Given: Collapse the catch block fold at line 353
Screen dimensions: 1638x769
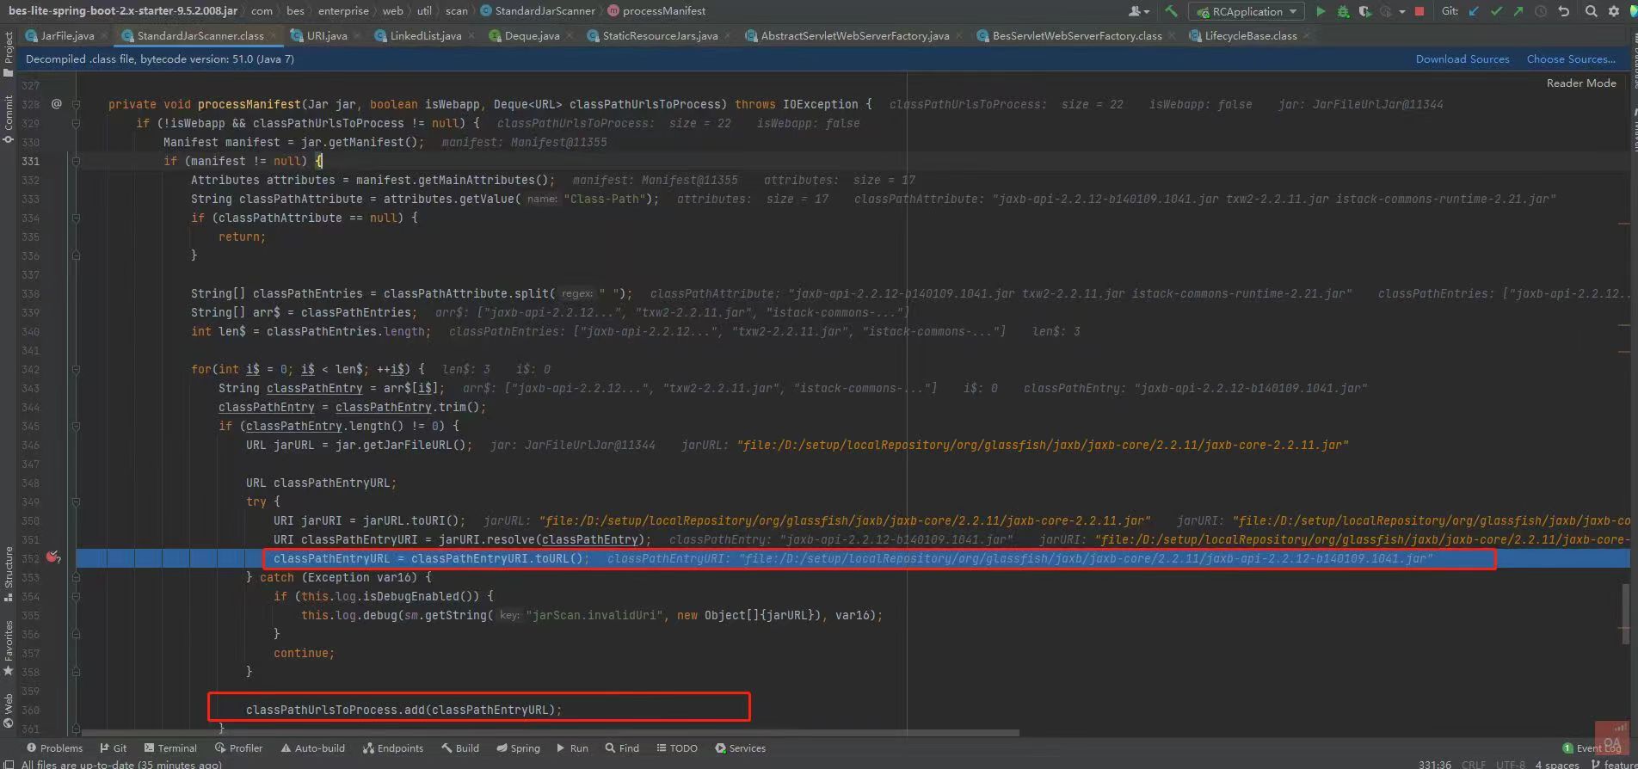Looking at the screenshot, I should coord(76,577).
